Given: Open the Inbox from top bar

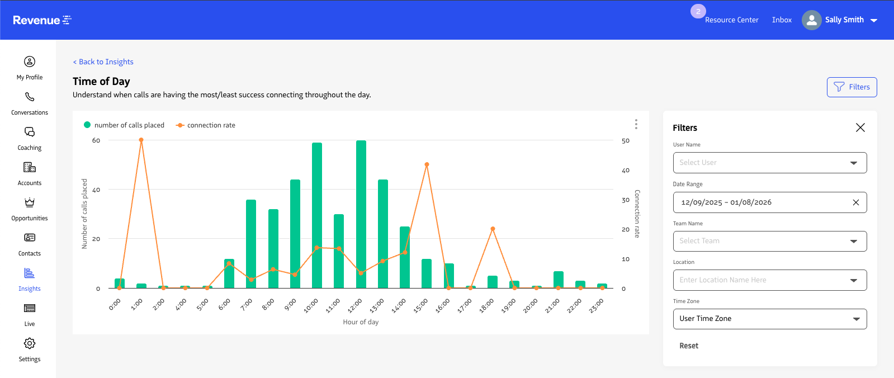Looking at the screenshot, I should click(782, 20).
